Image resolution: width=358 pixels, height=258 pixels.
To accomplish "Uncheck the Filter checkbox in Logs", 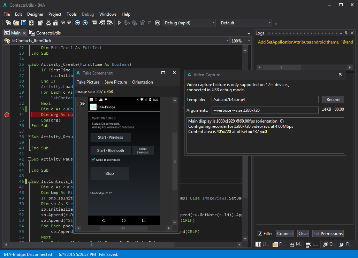I will [260, 234].
